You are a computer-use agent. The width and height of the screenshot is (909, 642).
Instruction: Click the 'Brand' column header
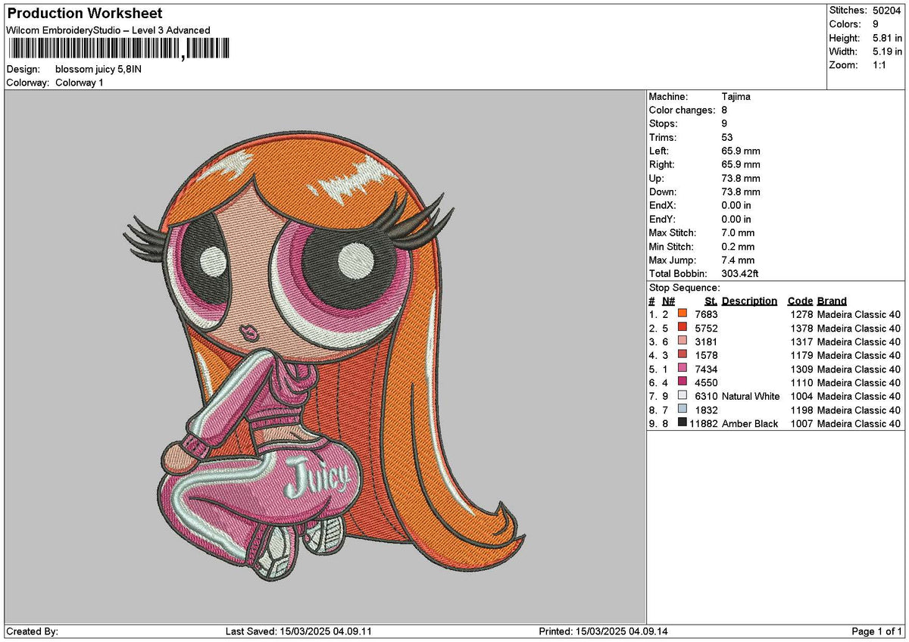click(832, 301)
